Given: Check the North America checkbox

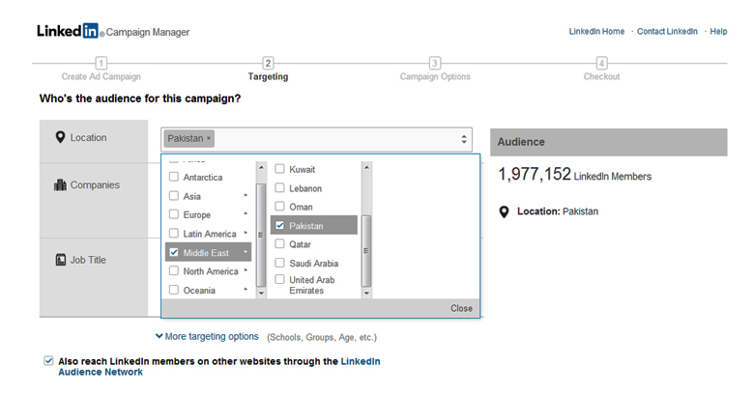Looking at the screenshot, I should point(174,270).
